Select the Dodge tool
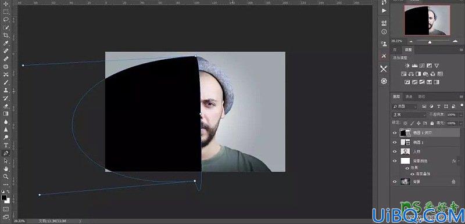Screen dimensions: 465x224 pos(6,138)
